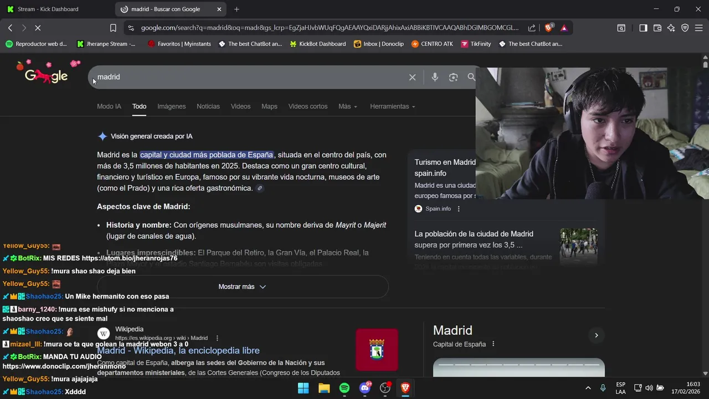Select the Noticias results tab

click(208, 106)
